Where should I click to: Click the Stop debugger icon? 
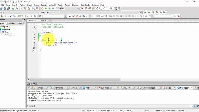coord(111,8)
